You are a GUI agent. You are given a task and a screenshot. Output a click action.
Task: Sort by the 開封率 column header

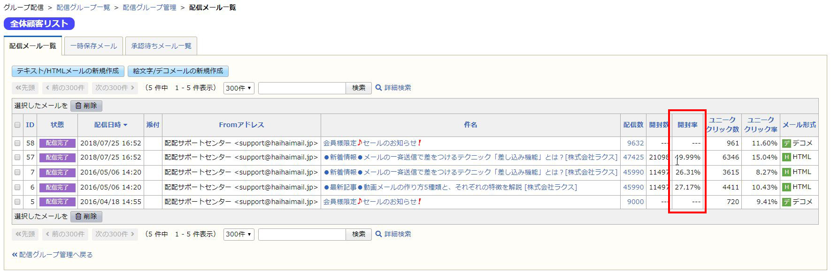tap(687, 125)
